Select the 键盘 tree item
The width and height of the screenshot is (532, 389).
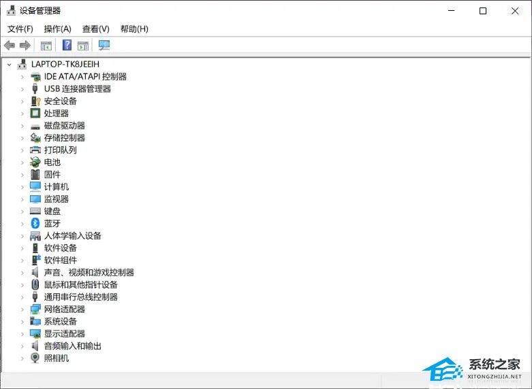tap(52, 212)
